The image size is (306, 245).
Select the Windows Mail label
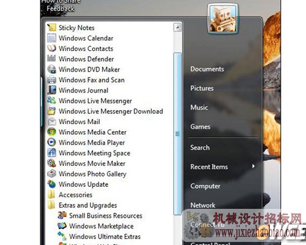tap(80, 122)
